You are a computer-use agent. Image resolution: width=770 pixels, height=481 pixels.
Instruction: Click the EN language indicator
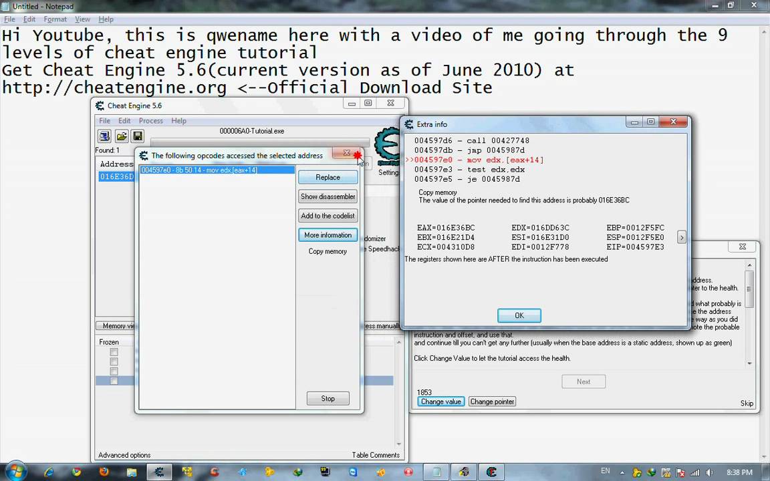coord(606,471)
